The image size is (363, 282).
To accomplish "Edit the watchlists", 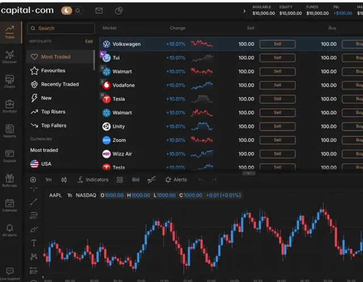I will pos(89,41).
